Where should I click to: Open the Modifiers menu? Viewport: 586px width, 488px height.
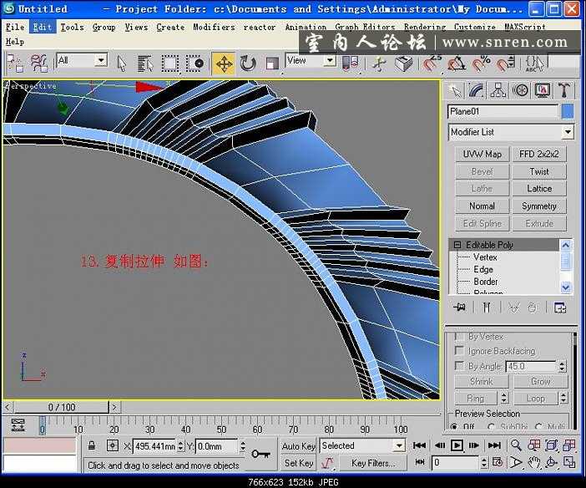(214, 27)
